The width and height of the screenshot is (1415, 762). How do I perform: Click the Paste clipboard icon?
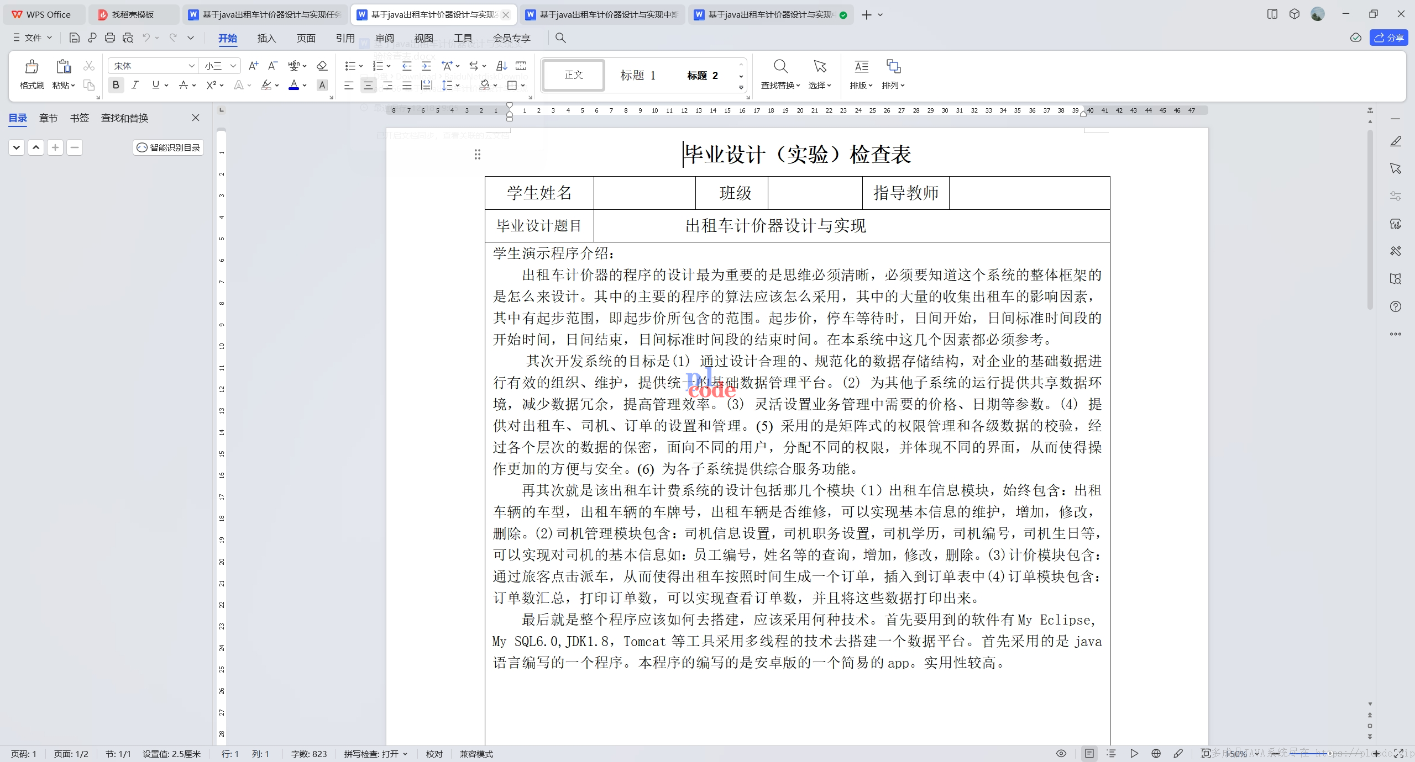64,67
